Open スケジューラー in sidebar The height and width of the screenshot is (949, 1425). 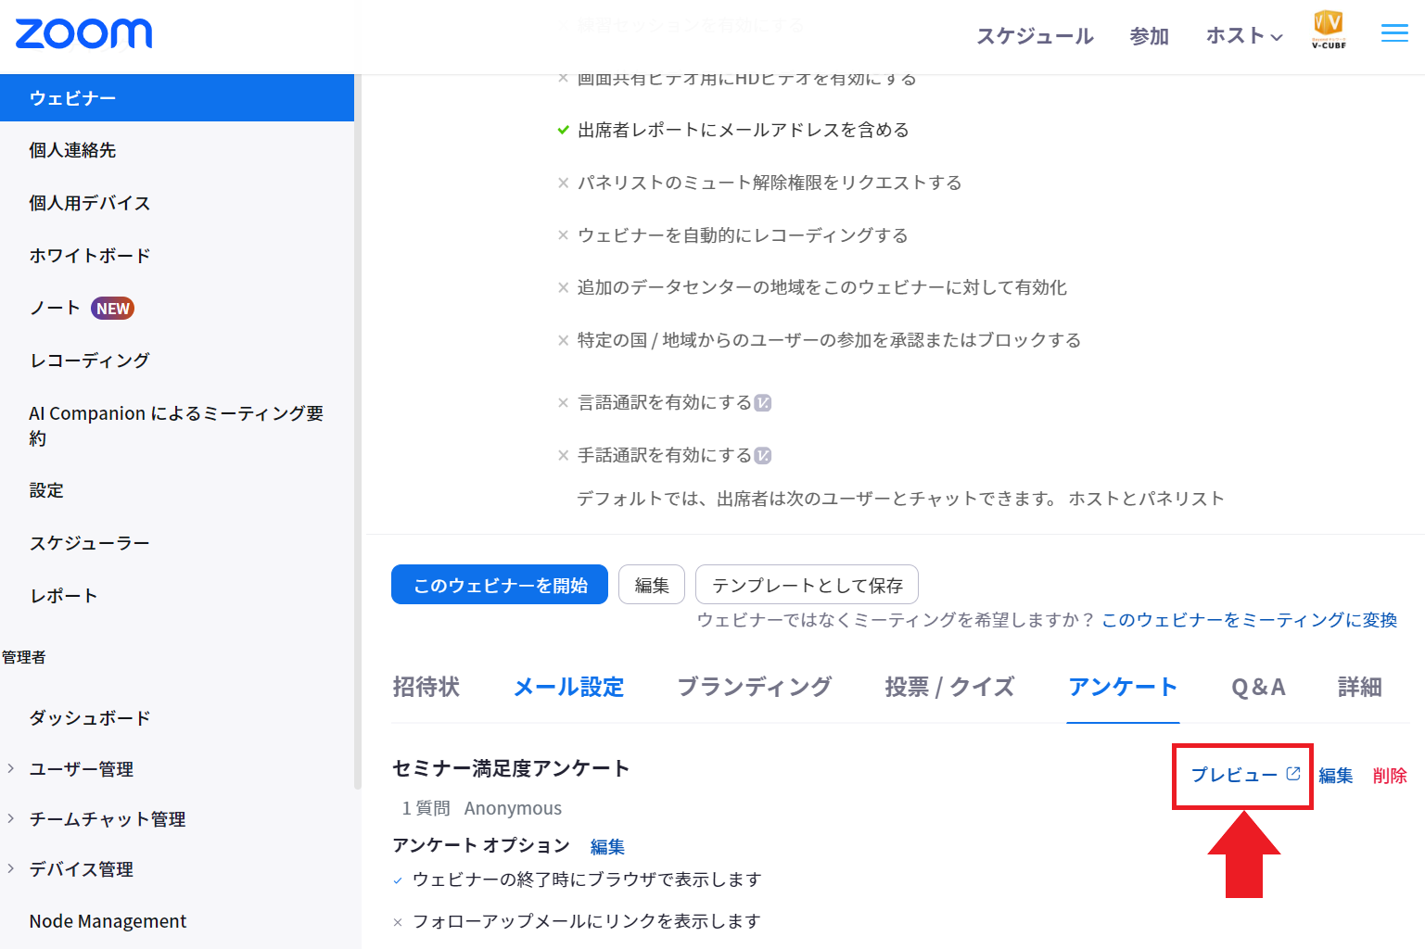[x=89, y=543]
